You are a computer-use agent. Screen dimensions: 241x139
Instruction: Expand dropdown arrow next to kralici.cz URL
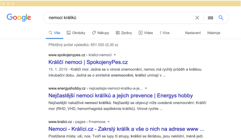(x=109, y=122)
